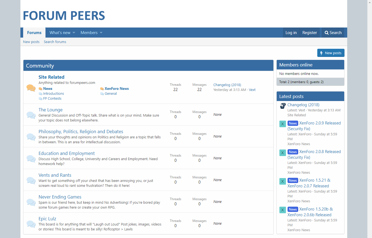This screenshot has height=238, width=372.
Task: Open the Search forums sub-navigation link
Action: (55, 42)
